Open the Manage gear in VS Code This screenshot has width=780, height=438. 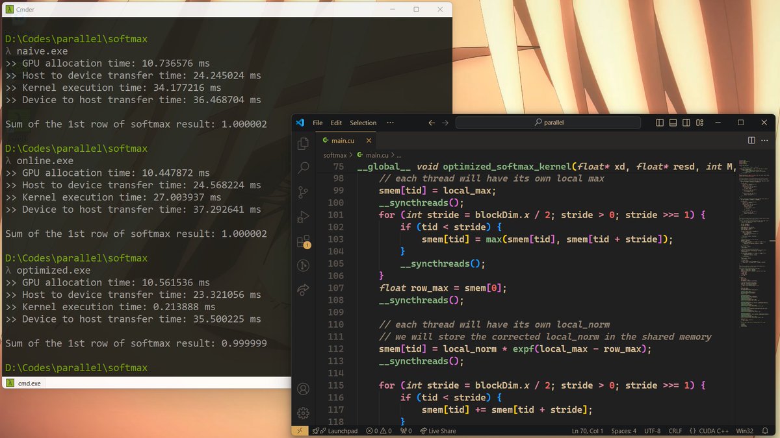303,413
